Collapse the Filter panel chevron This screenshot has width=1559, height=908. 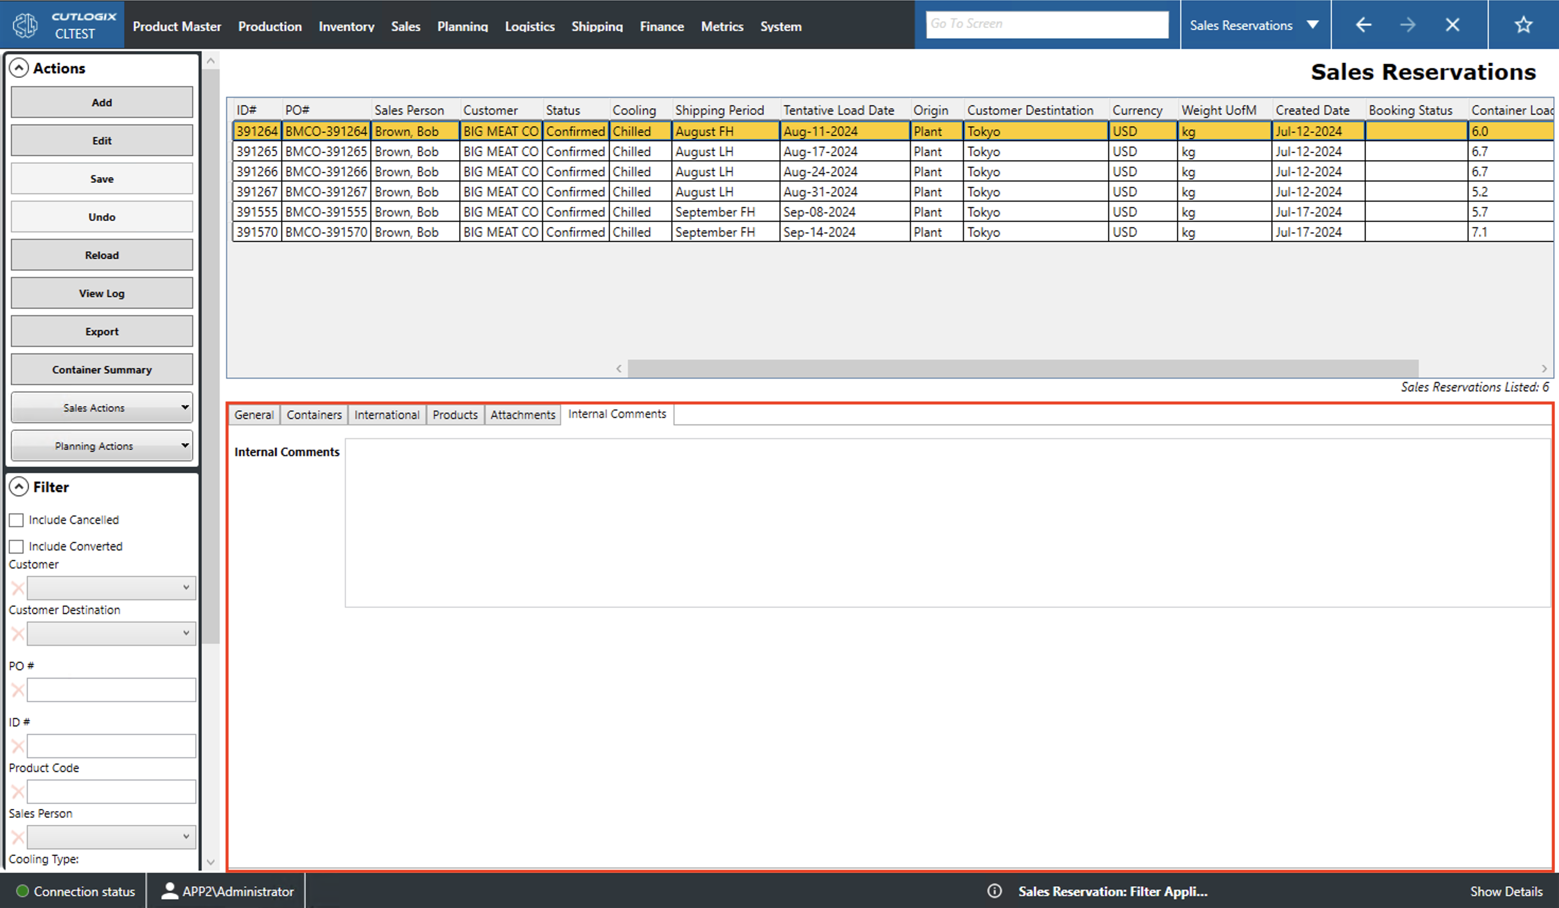tap(19, 486)
